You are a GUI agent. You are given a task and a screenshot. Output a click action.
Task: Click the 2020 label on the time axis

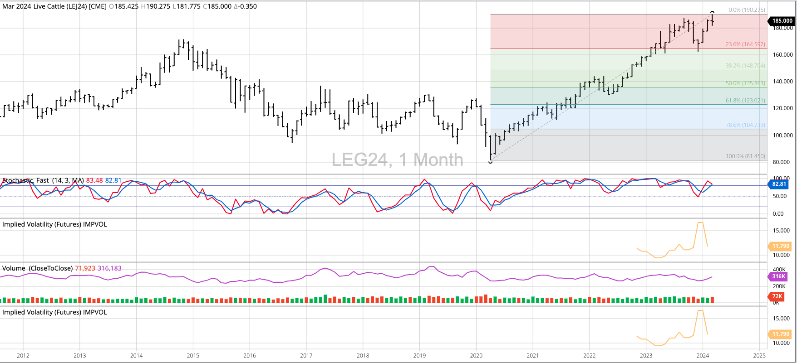[476, 356]
